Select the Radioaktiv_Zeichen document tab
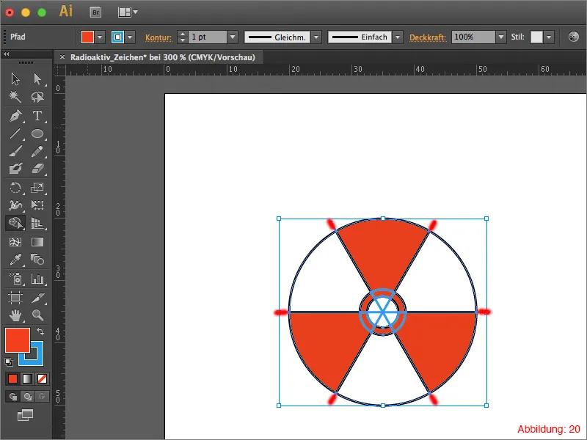 162,57
